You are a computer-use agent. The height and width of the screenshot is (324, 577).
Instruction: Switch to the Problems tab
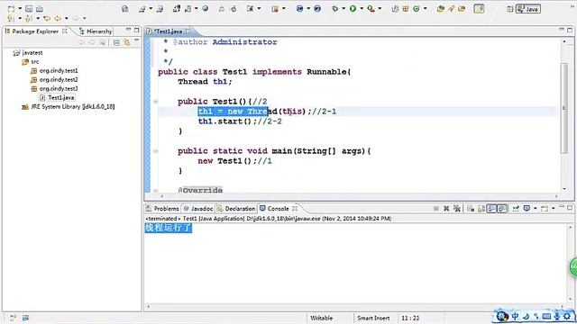(x=162, y=208)
